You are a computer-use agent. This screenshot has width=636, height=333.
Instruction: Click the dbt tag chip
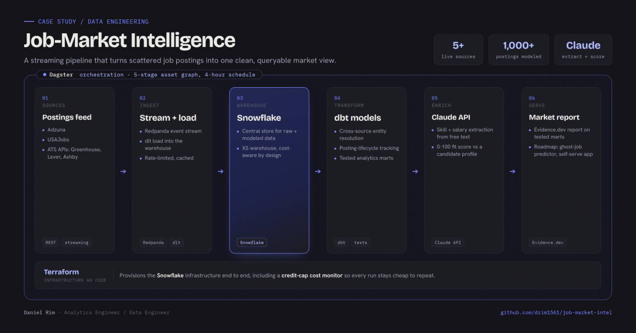point(342,242)
